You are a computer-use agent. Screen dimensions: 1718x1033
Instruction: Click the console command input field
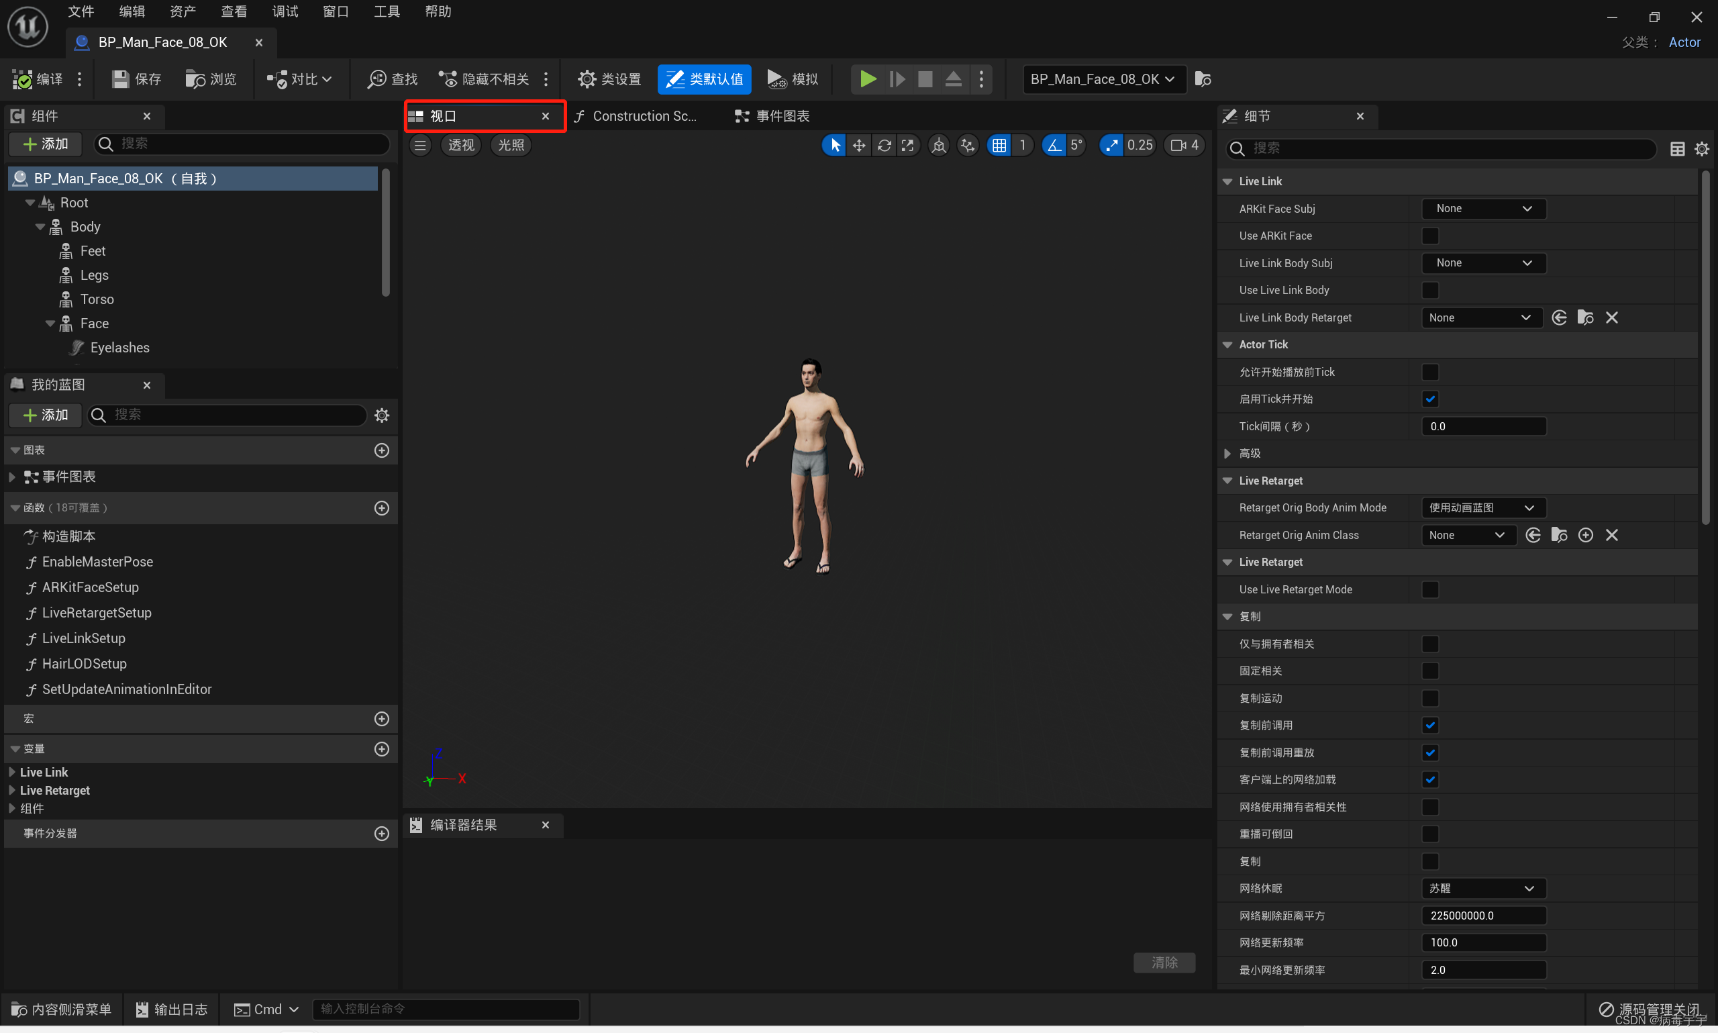click(x=446, y=1009)
